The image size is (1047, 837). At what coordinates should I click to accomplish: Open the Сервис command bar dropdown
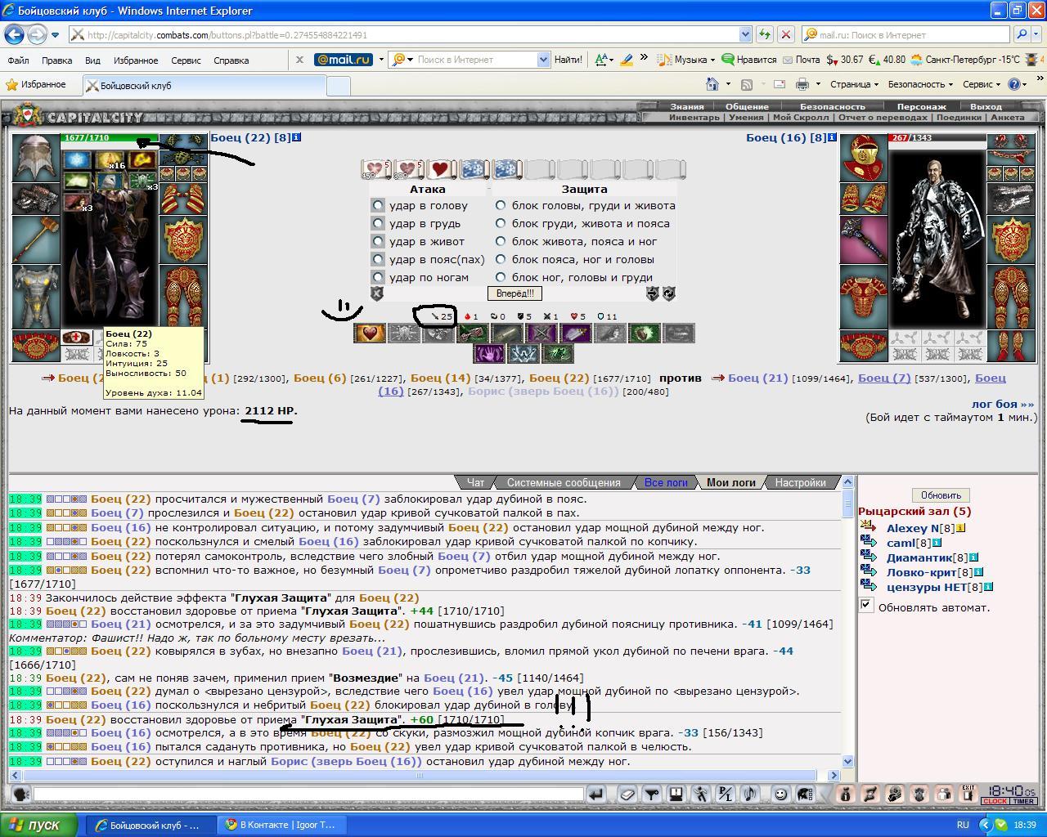point(982,84)
